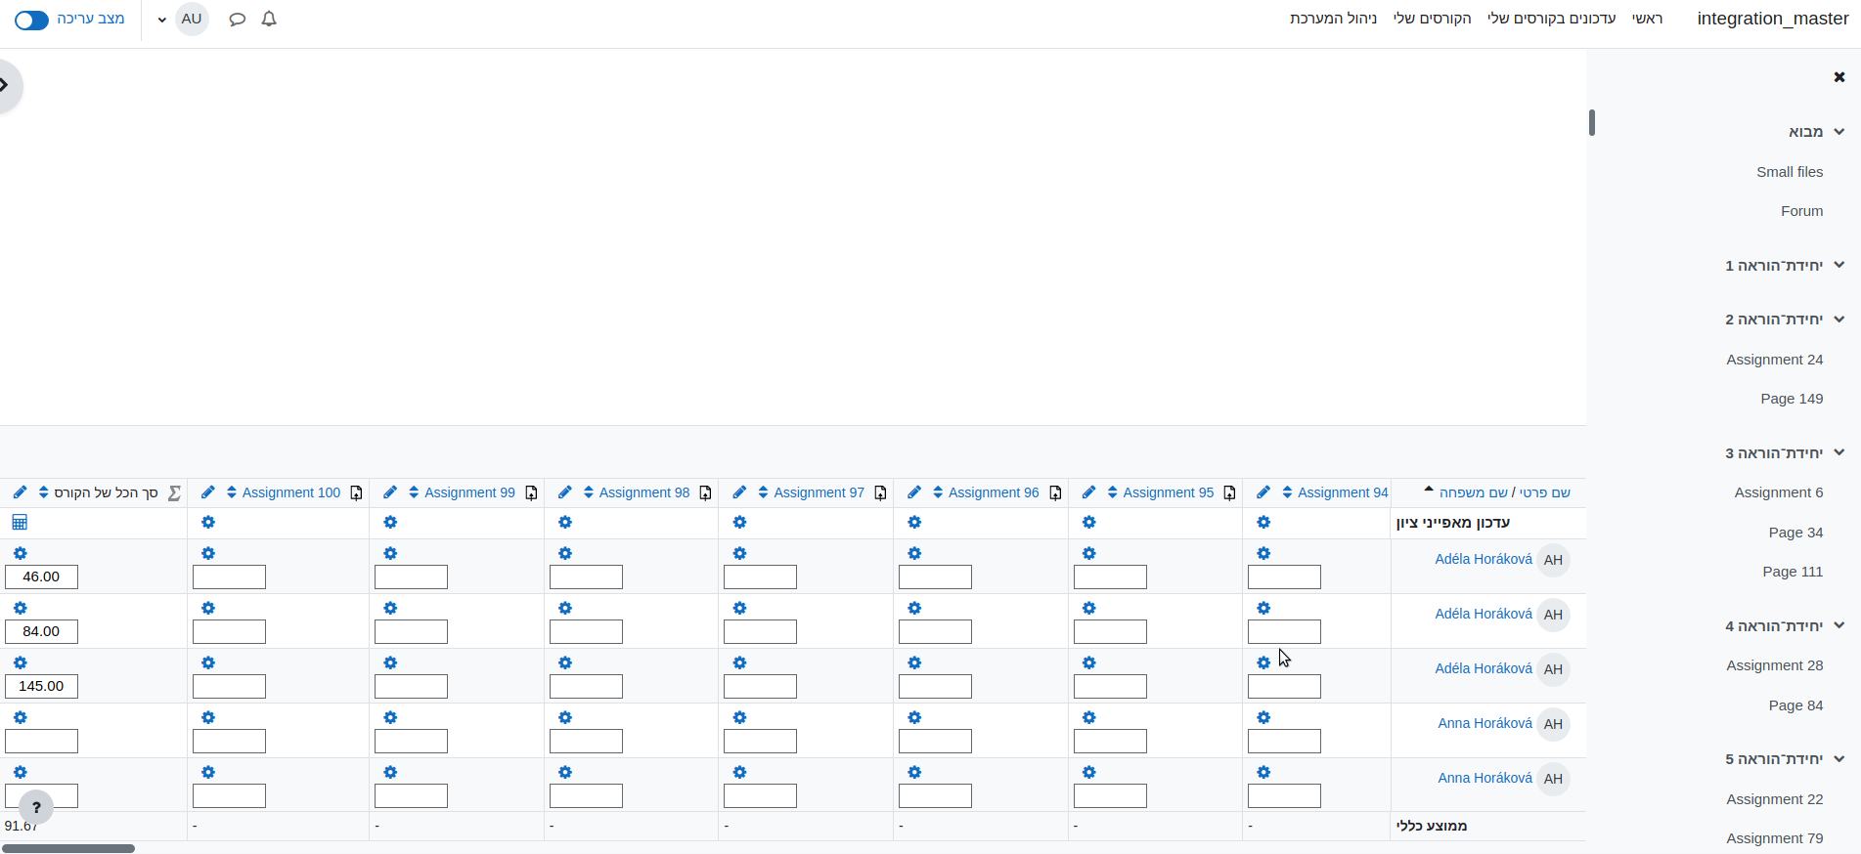Sort by שם משפחה surname link

click(x=1474, y=492)
